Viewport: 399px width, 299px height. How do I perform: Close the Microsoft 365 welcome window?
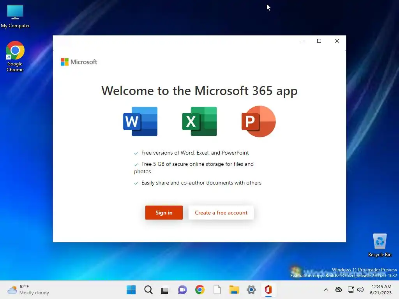pos(337,41)
